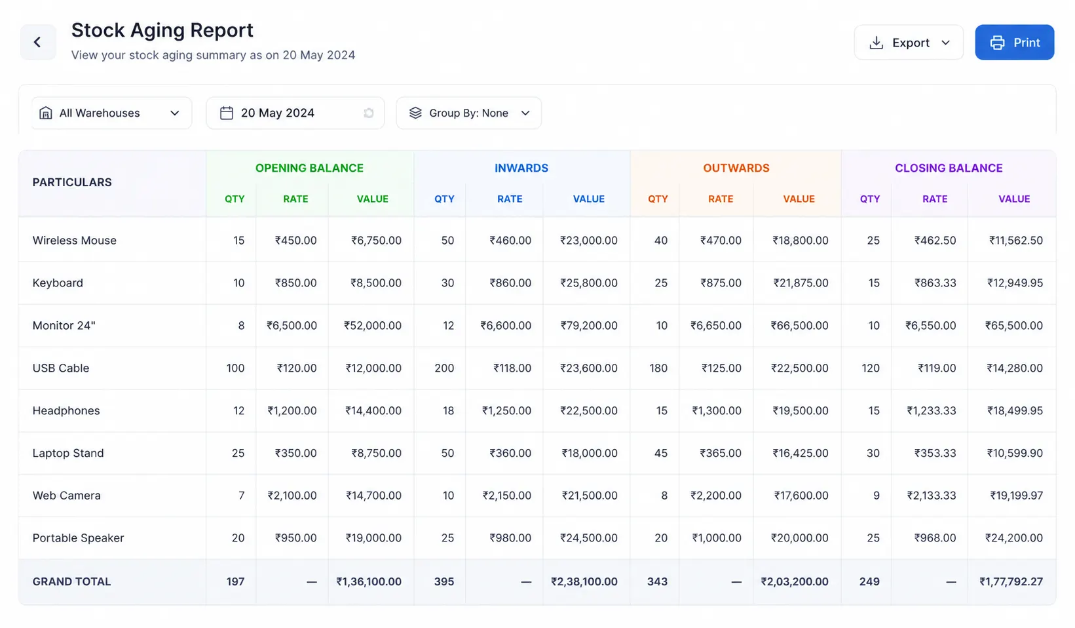Click the printer icon on Print button
Image resolution: width=1075 pixels, height=628 pixels.
(x=997, y=43)
